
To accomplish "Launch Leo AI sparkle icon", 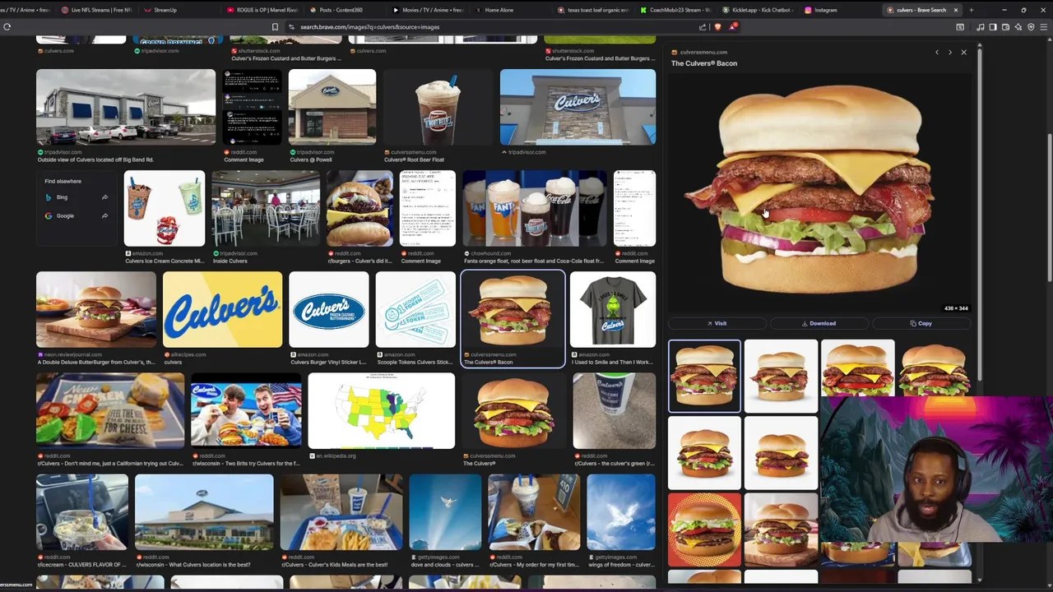I will point(1018,26).
